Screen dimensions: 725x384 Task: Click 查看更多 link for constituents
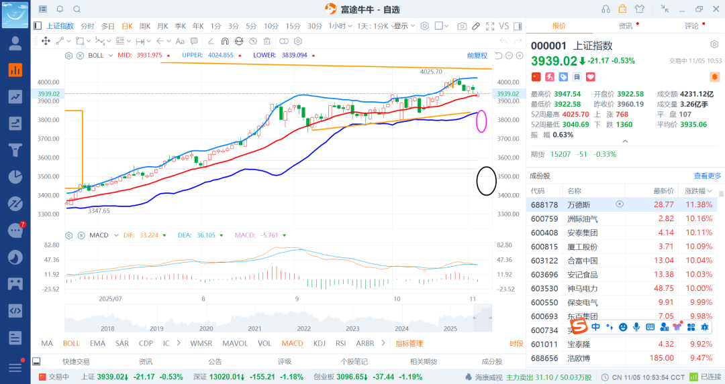pyautogui.click(x=708, y=176)
